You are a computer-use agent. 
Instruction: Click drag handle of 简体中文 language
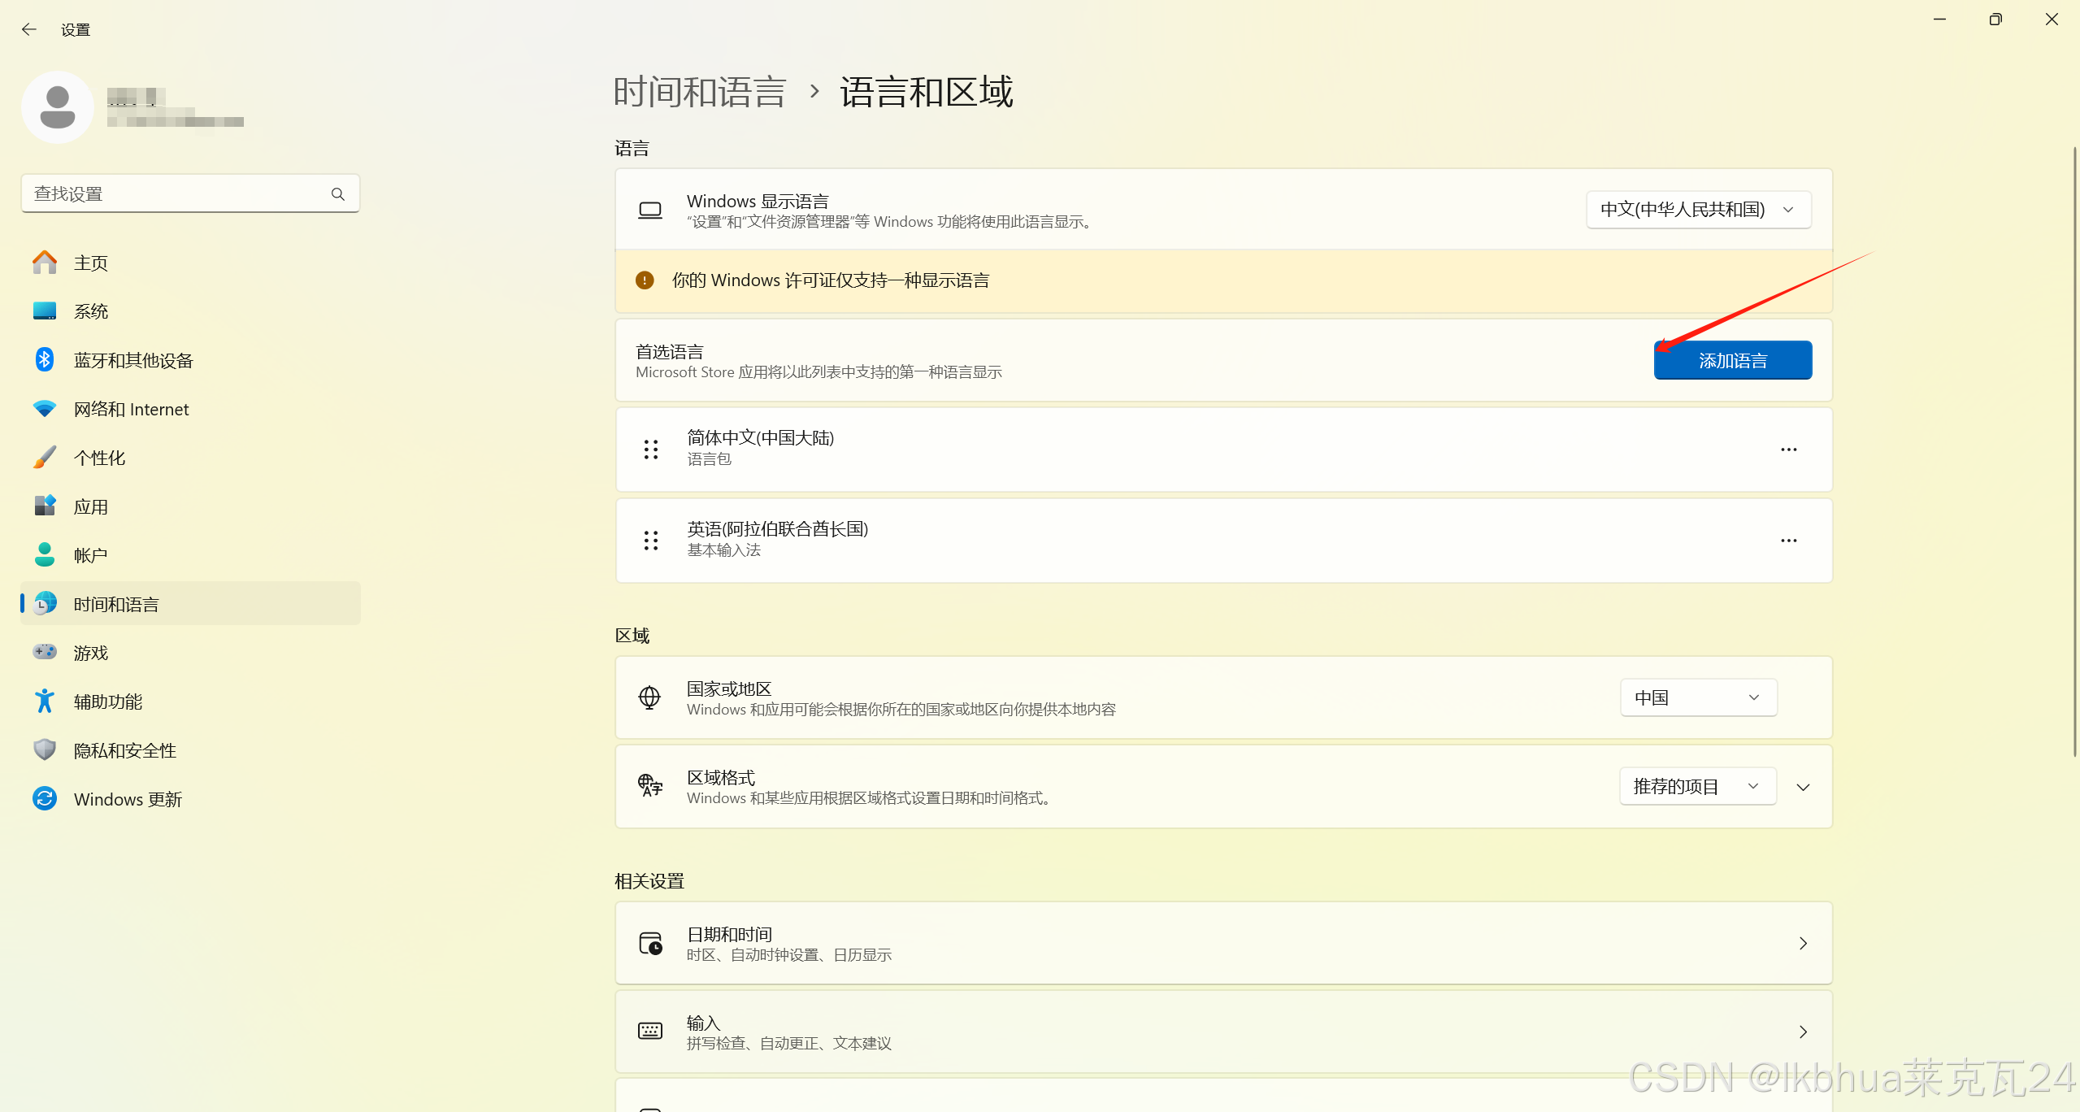pyautogui.click(x=650, y=450)
